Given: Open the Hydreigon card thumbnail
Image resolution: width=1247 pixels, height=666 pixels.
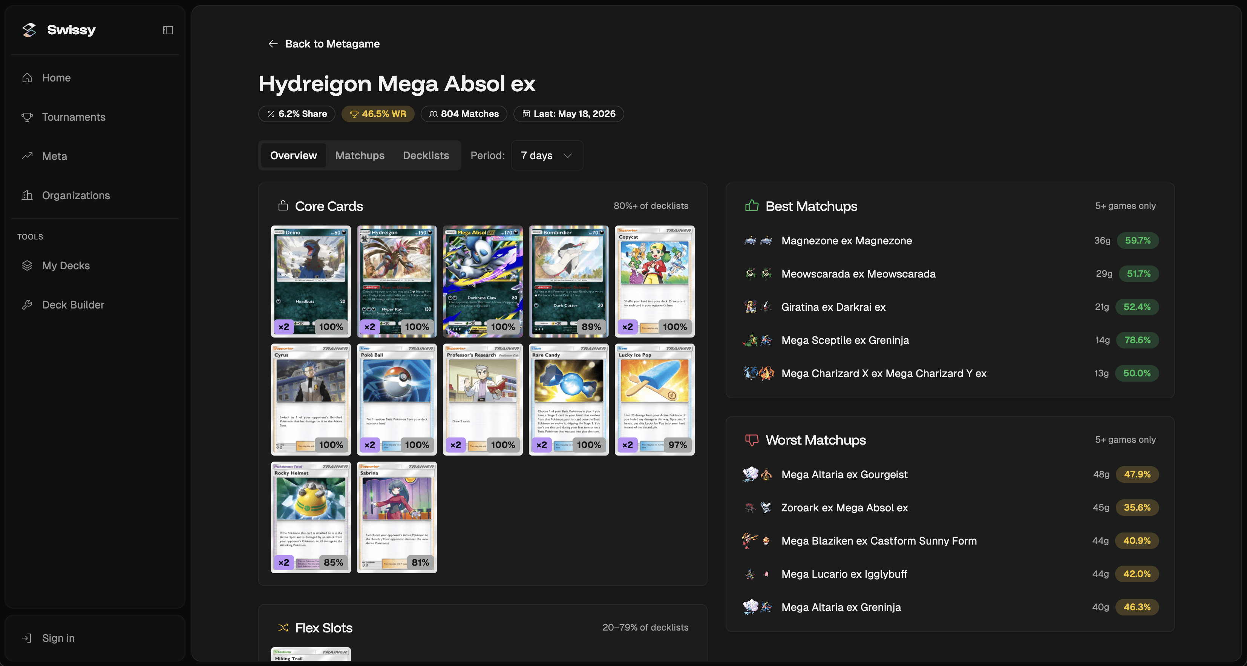Looking at the screenshot, I should pyautogui.click(x=397, y=281).
